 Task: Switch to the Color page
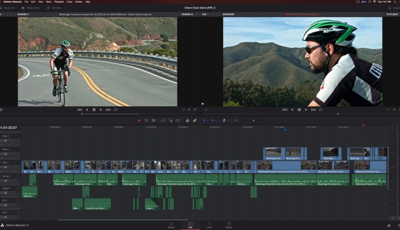point(210,225)
